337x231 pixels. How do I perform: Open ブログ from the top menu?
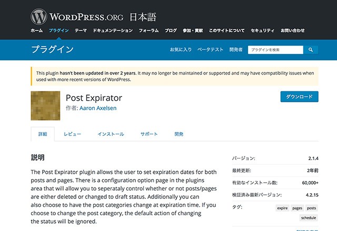(x=171, y=30)
